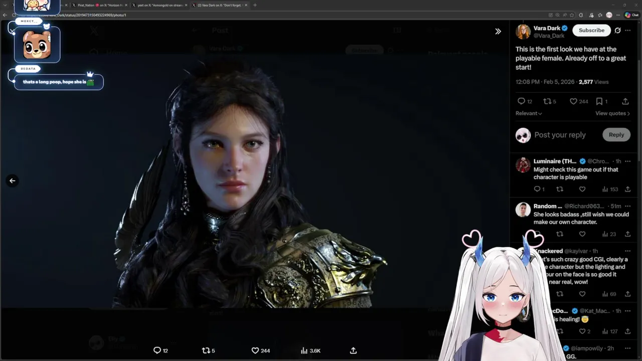Open more menu on iampowlly's comment
This screenshot has width=642, height=361.
click(627, 348)
